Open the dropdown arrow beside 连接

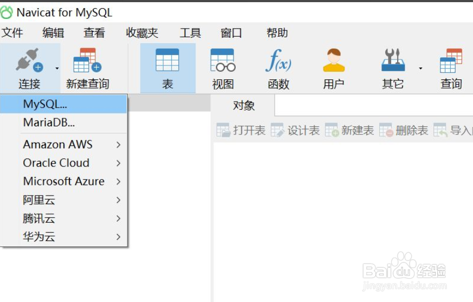(x=57, y=69)
